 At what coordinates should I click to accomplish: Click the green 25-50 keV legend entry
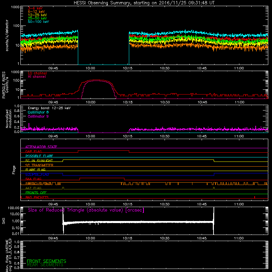pyautogui.click(x=37, y=18)
